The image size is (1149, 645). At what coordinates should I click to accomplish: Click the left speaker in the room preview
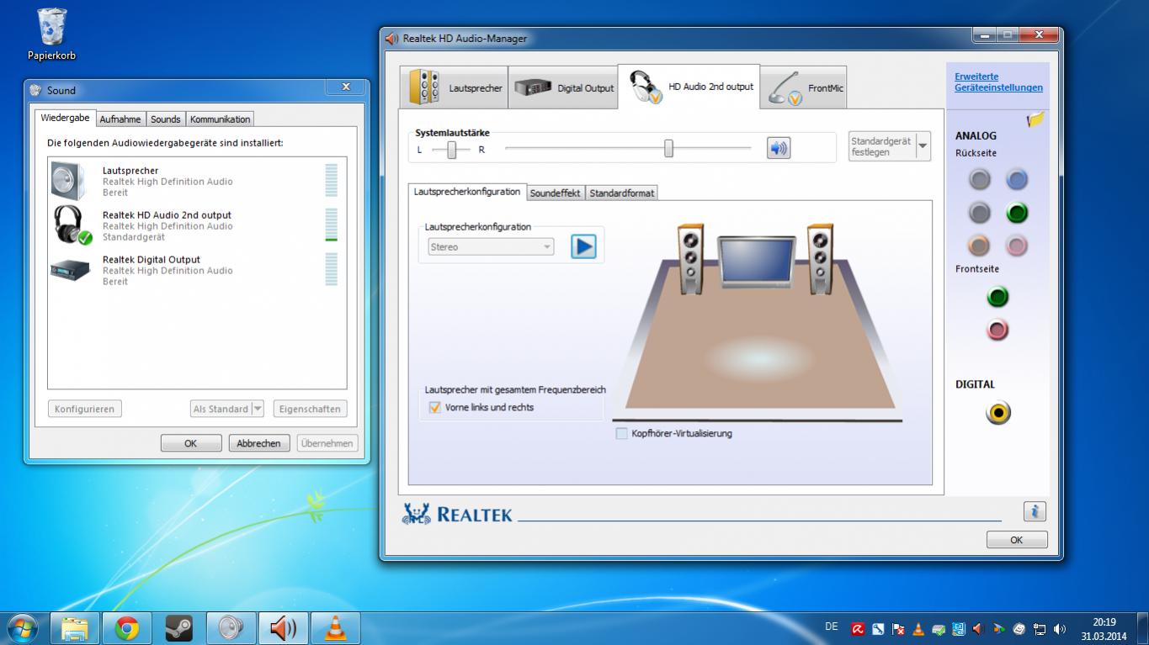[691, 259]
